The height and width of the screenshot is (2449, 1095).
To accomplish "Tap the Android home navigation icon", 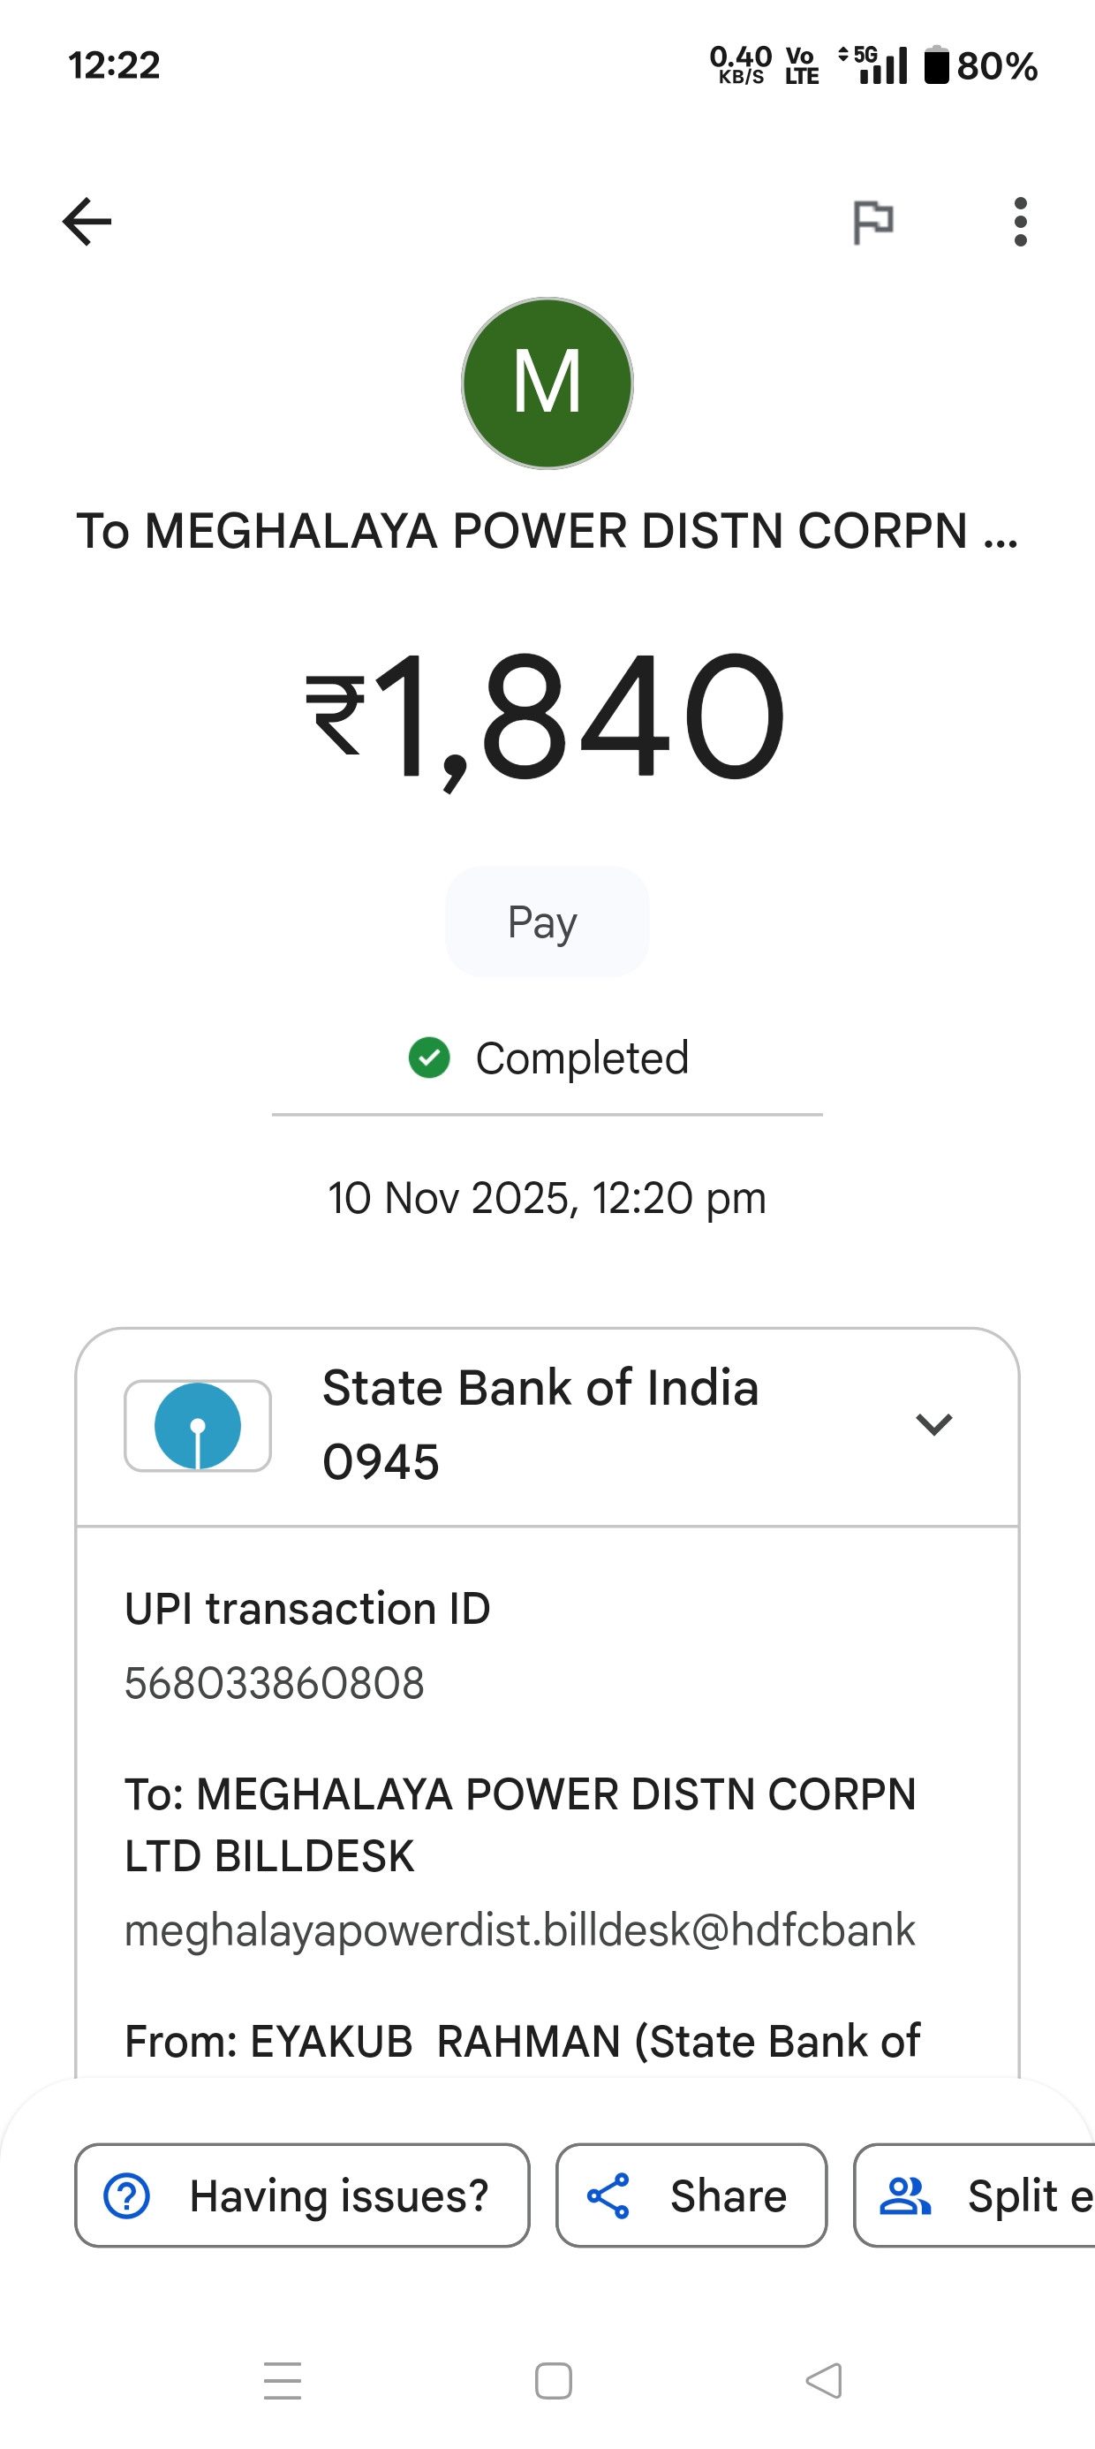I will (553, 2381).
